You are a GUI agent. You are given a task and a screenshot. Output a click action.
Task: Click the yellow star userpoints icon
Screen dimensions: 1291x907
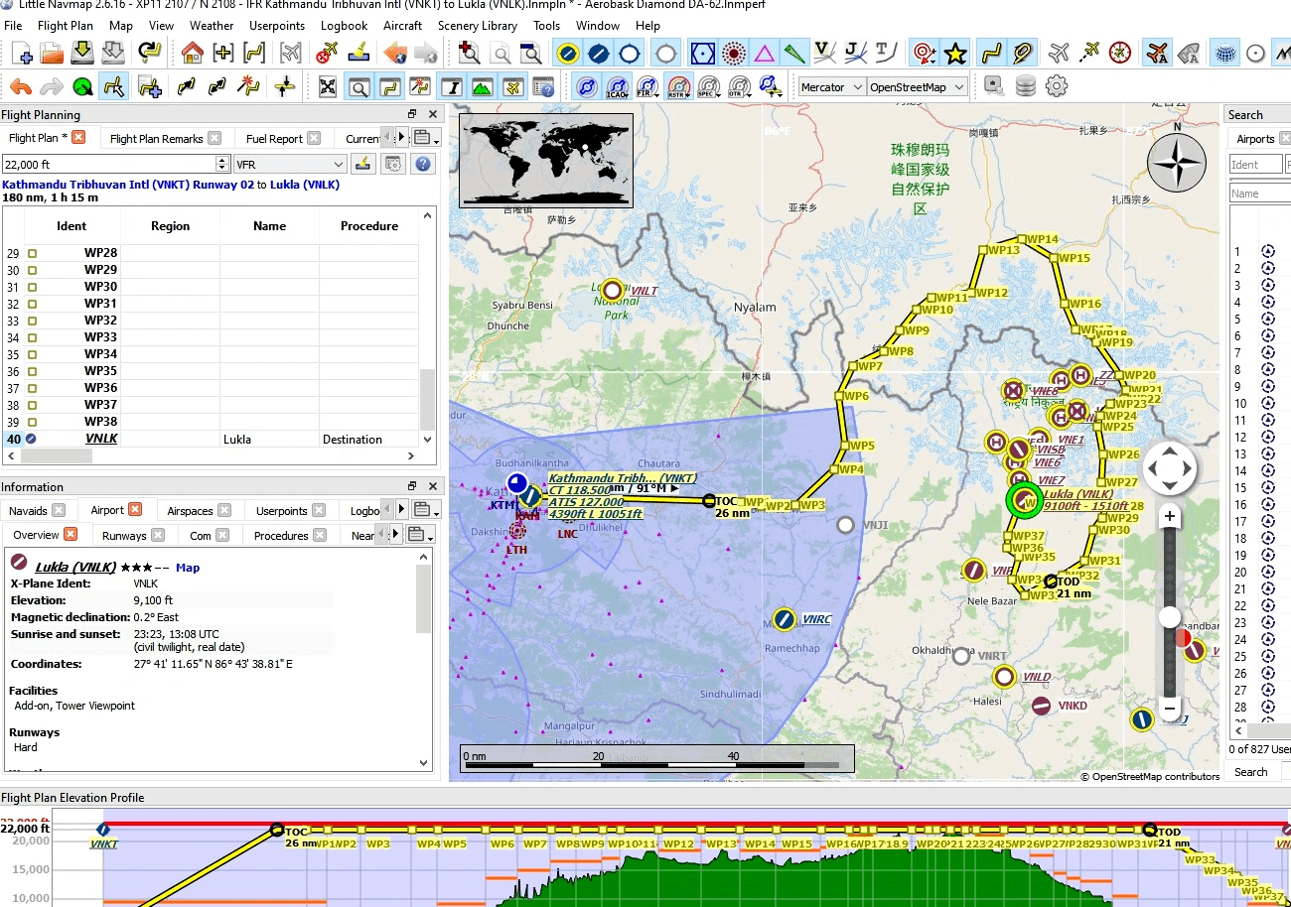click(955, 53)
